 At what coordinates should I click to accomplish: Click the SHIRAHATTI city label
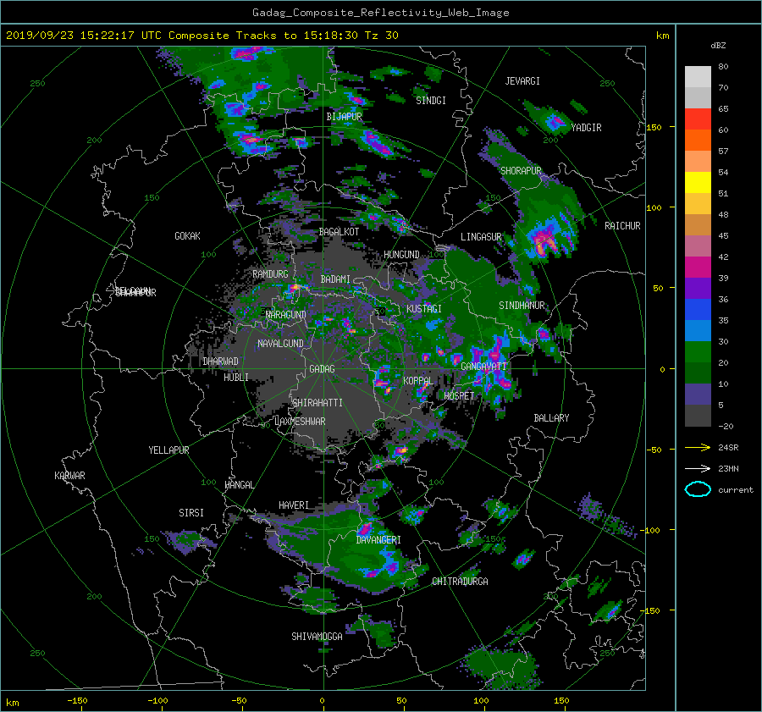click(x=317, y=403)
